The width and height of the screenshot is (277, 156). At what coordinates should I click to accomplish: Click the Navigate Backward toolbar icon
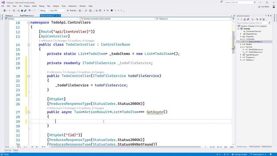[x=5, y=10]
